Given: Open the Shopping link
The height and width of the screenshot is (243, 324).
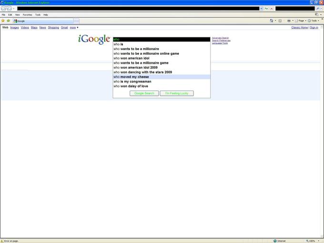Looking at the screenshot, I should point(53,28).
